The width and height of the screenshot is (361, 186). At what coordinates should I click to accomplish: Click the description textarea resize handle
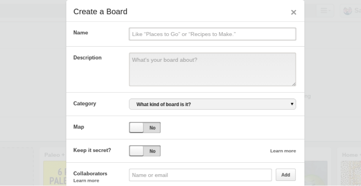click(x=294, y=84)
